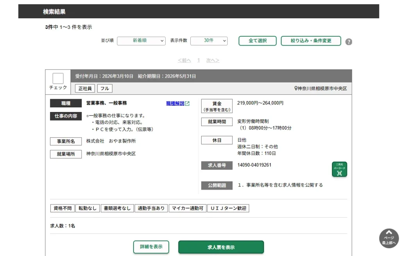Jump to page top with ページ最上部へ icon
Image resolution: width=400 pixels, height=256 pixels.
(389, 238)
